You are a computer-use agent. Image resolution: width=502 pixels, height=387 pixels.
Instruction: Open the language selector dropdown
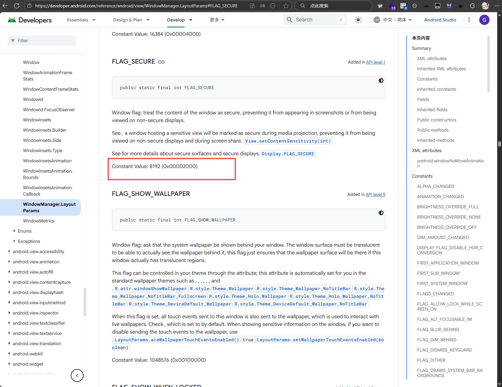coord(393,20)
